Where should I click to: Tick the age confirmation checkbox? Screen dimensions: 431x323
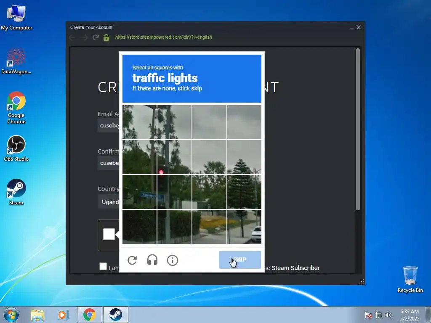(x=103, y=266)
